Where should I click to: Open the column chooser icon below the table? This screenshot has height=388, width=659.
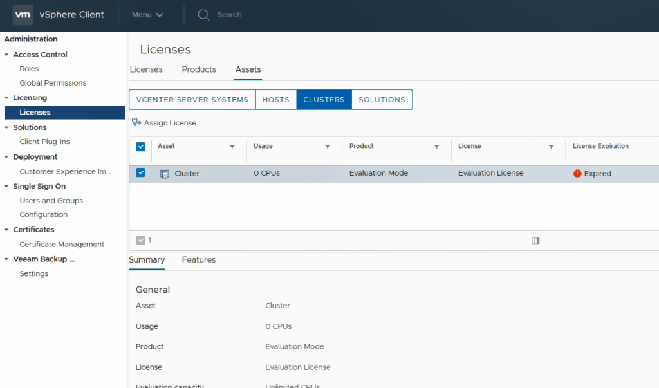click(535, 241)
